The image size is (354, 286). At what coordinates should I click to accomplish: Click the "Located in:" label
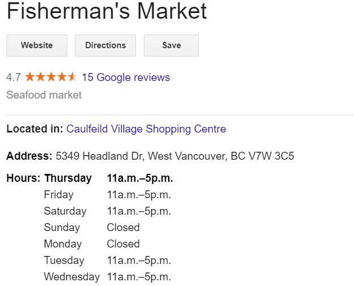coord(35,129)
